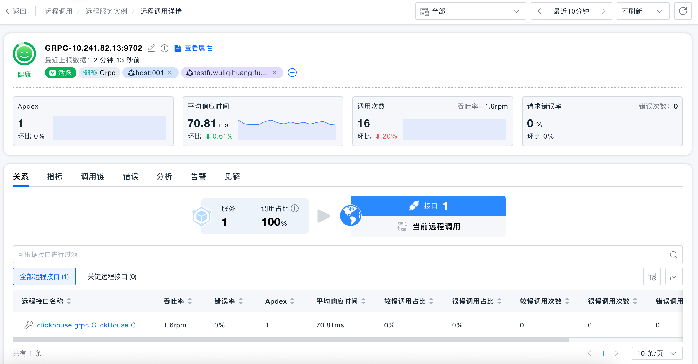Sort by 很慢调用次数 column
Viewport: 698px width, 364px height.
point(635,301)
